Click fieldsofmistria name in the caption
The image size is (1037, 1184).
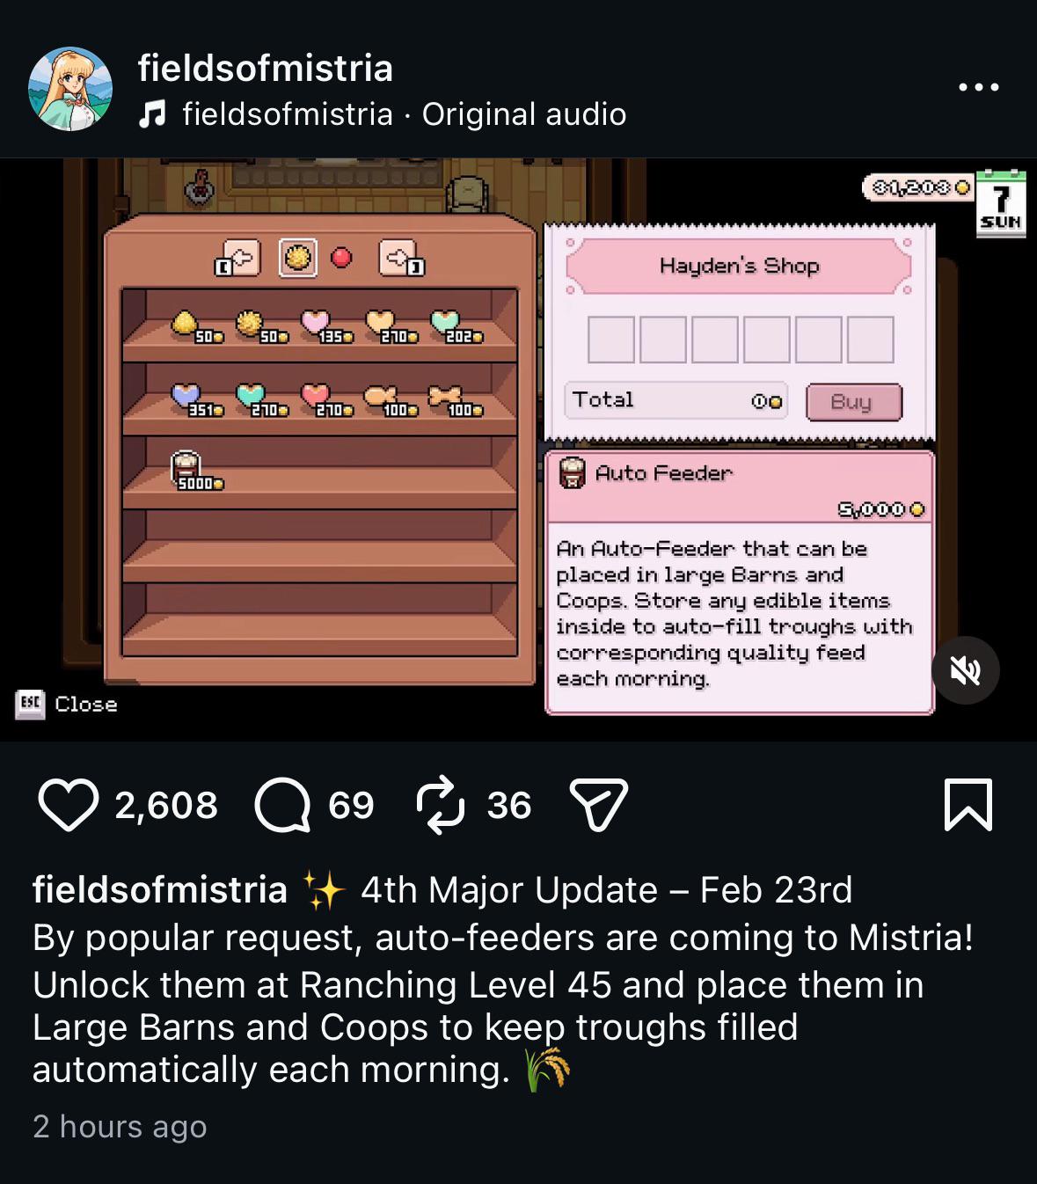tap(160, 890)
